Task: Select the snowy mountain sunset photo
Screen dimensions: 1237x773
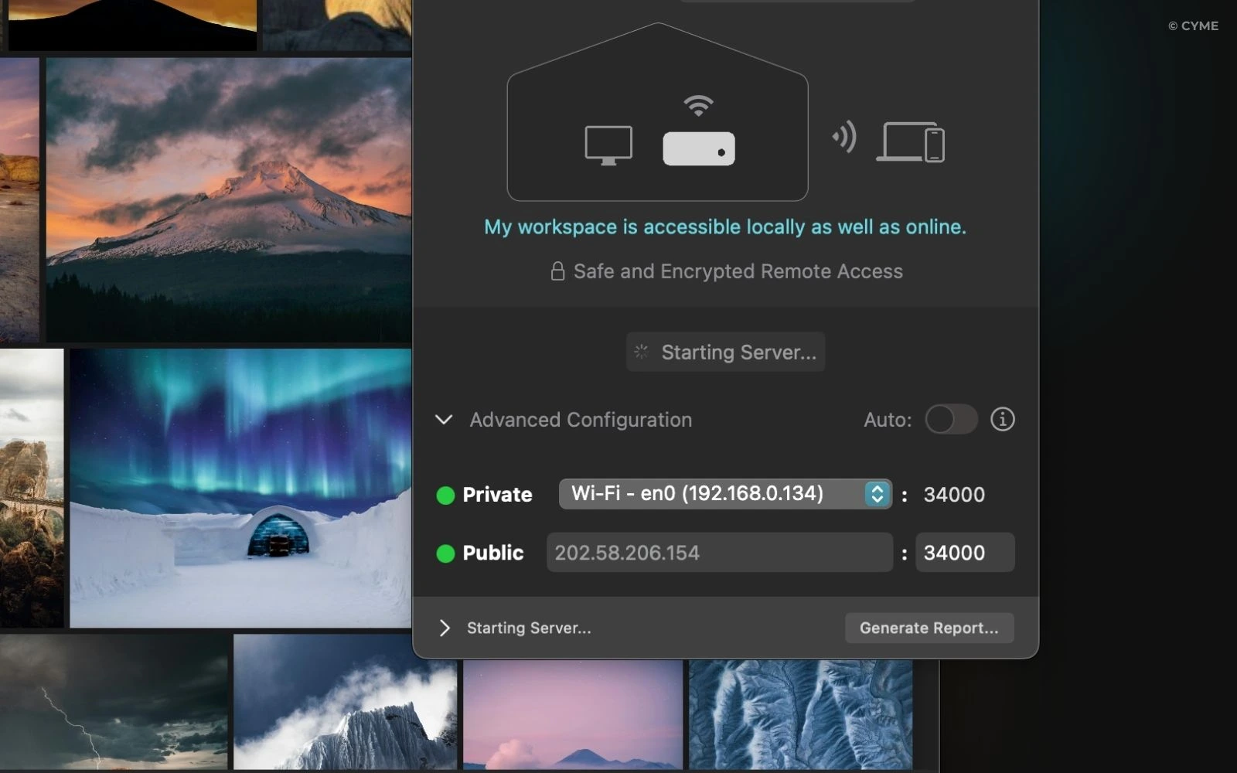Action: coord(228,199)
